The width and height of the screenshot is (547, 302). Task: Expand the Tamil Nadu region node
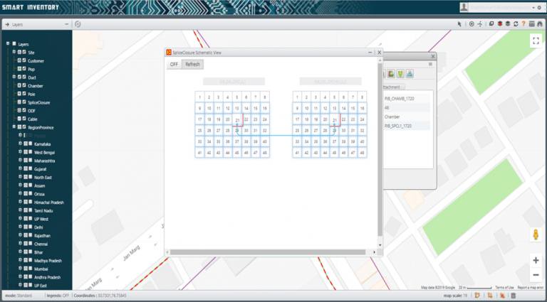point(20,210)
